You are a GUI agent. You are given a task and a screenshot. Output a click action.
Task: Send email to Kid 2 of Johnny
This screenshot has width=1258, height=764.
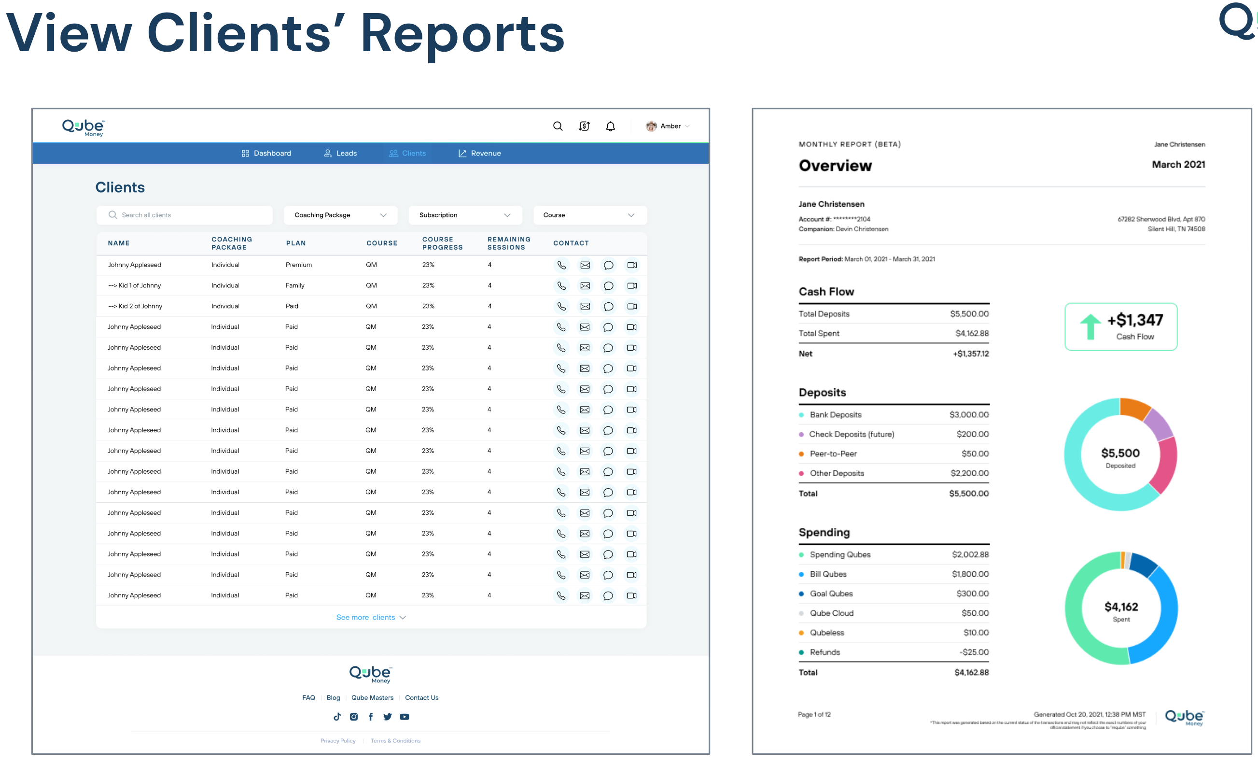coord(585,306)
